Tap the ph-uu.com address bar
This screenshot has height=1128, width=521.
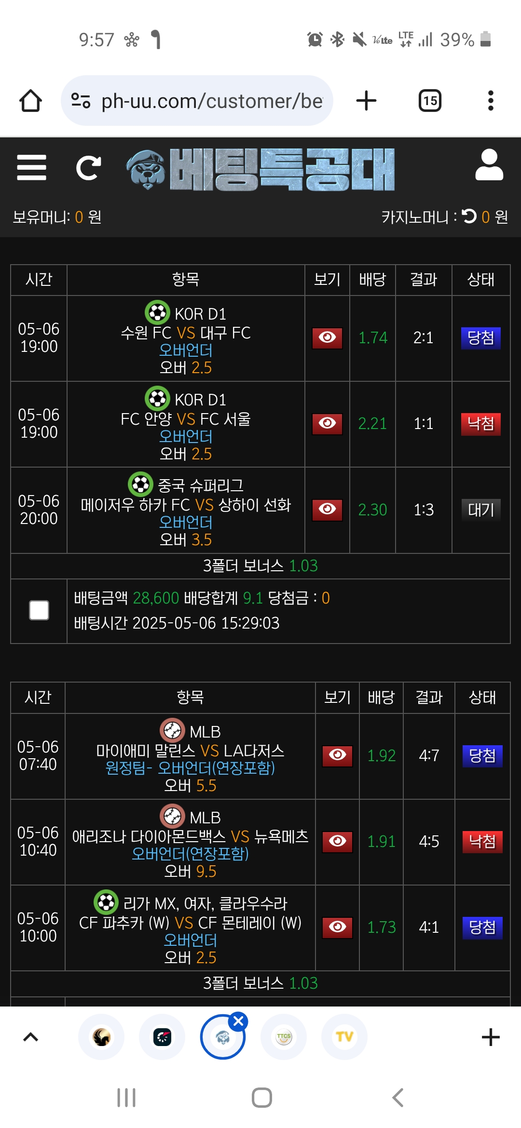coord(197,101)
